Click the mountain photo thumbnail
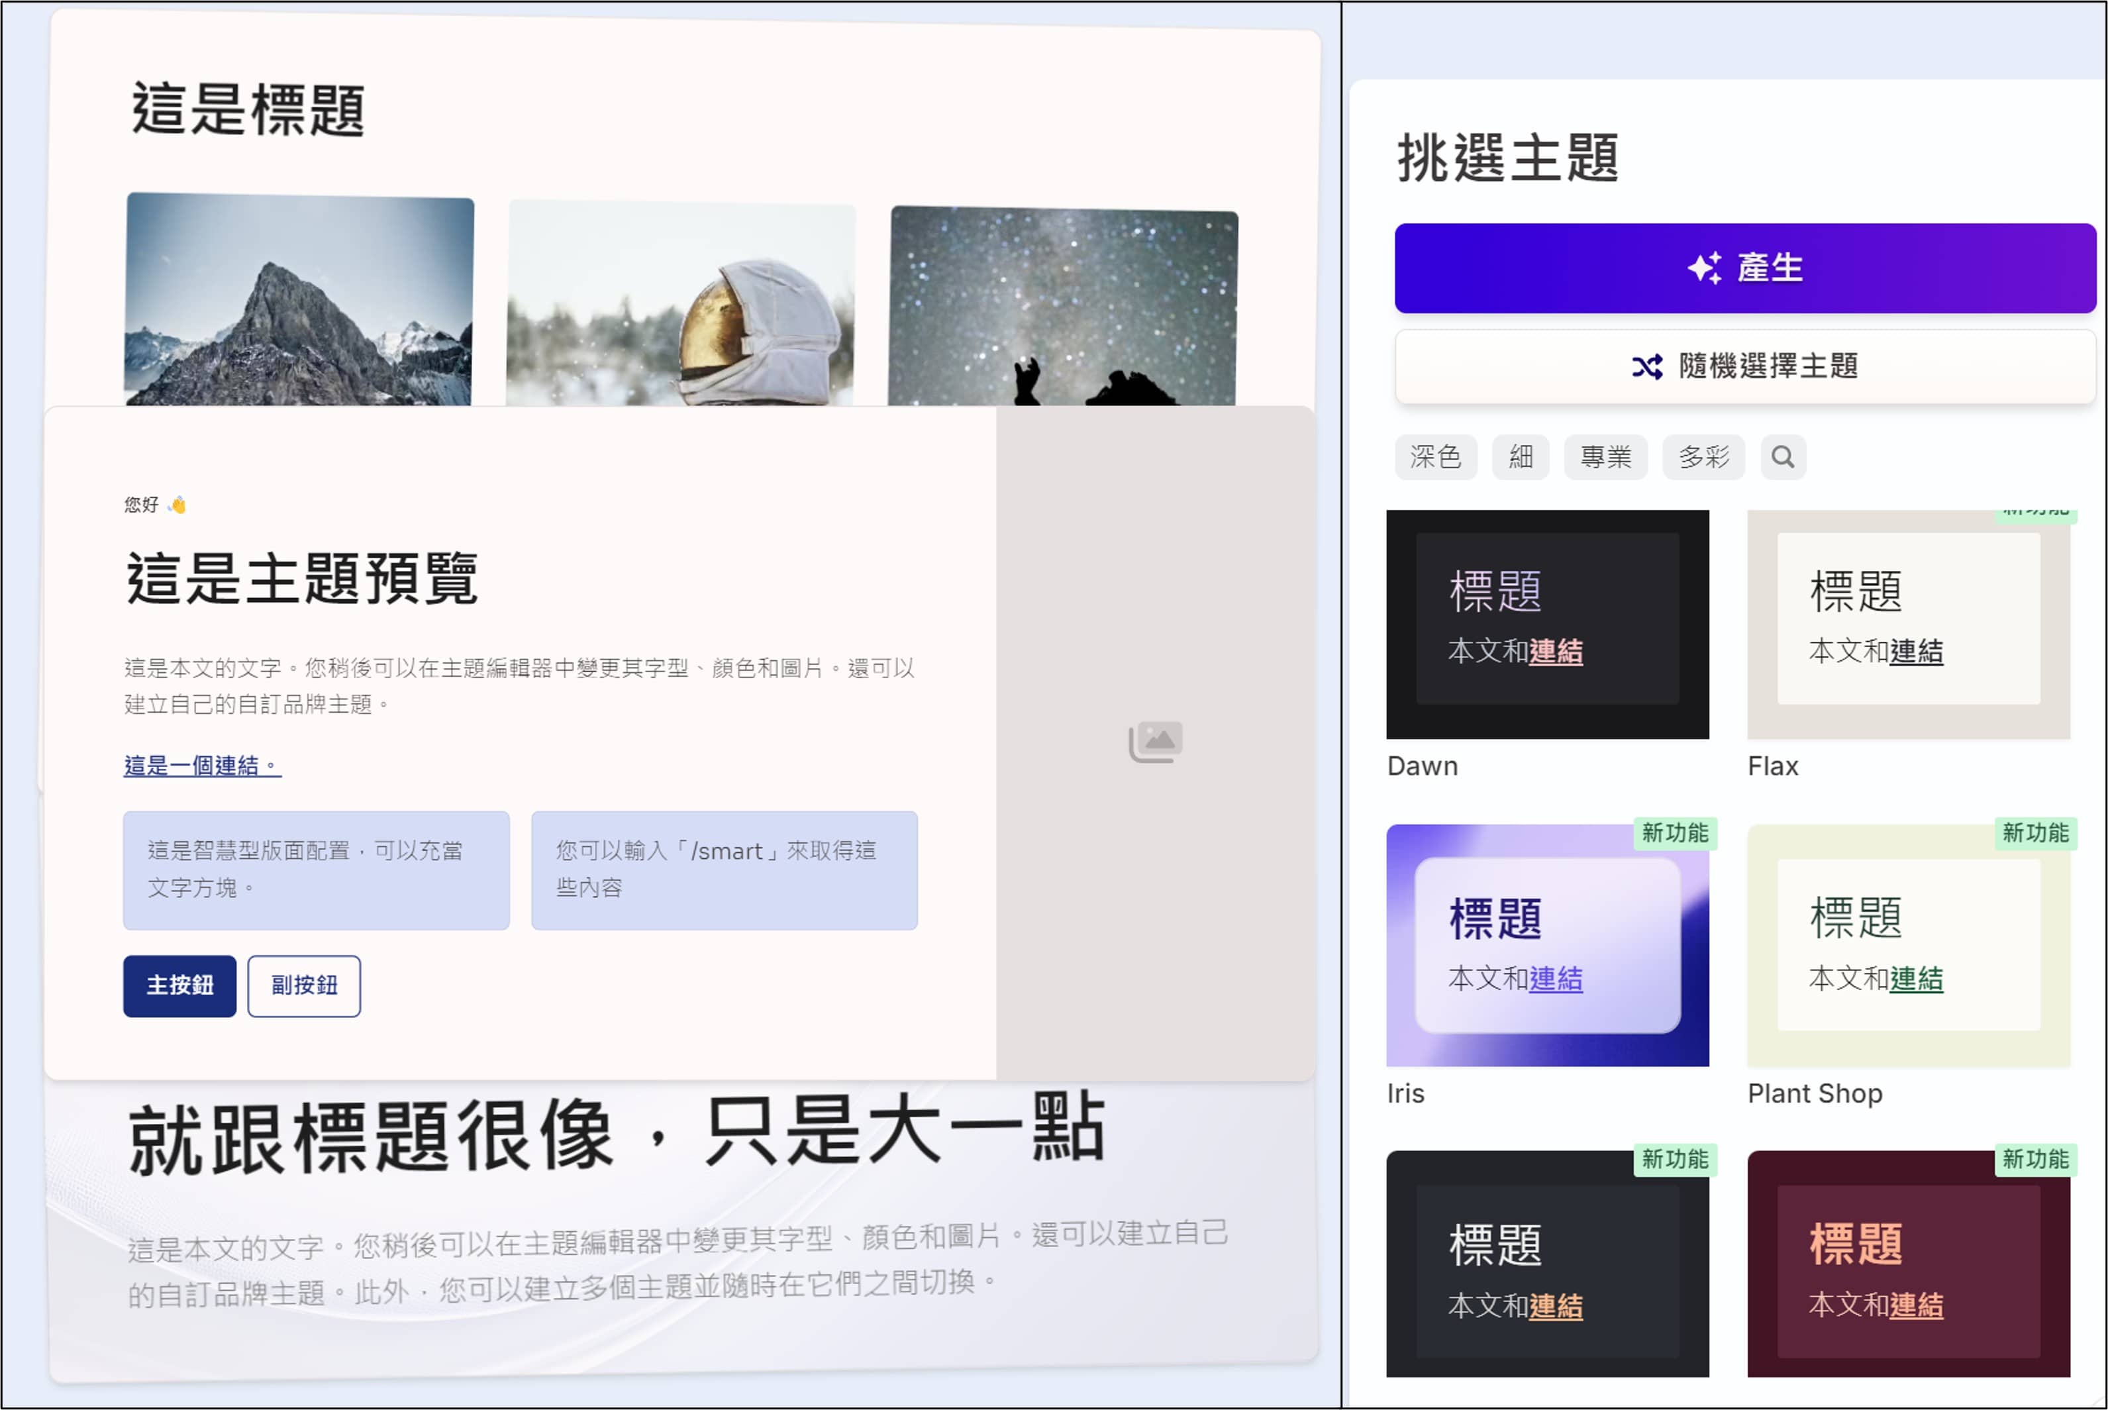 click(299, 299)
